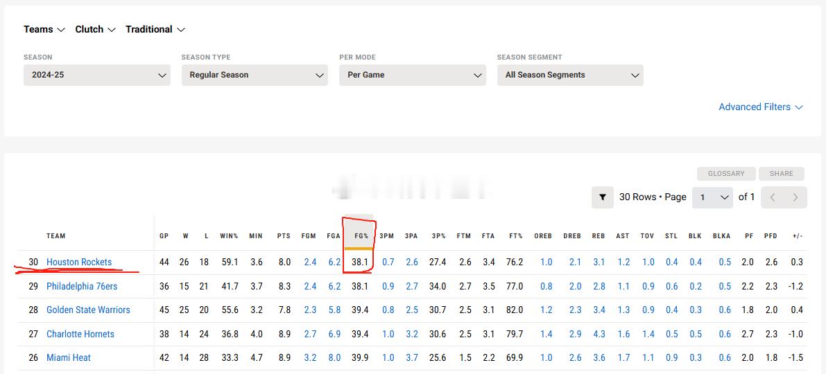The image size is (826, 374).
Task: Open the page number selector
Action: click(713, 197)
